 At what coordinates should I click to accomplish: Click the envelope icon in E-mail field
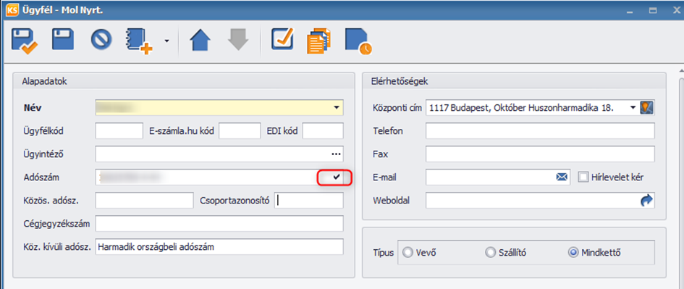(562, 177)
